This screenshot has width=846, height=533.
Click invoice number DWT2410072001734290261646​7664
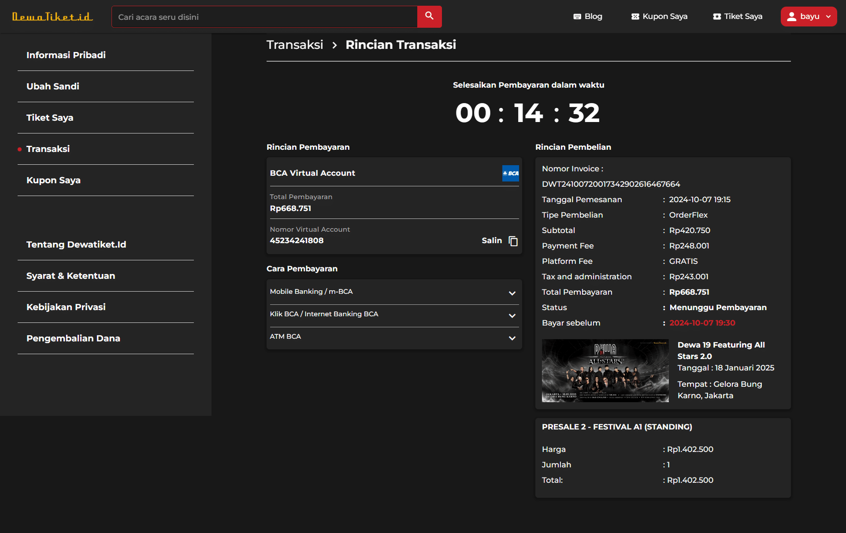[x=611, y=184]
